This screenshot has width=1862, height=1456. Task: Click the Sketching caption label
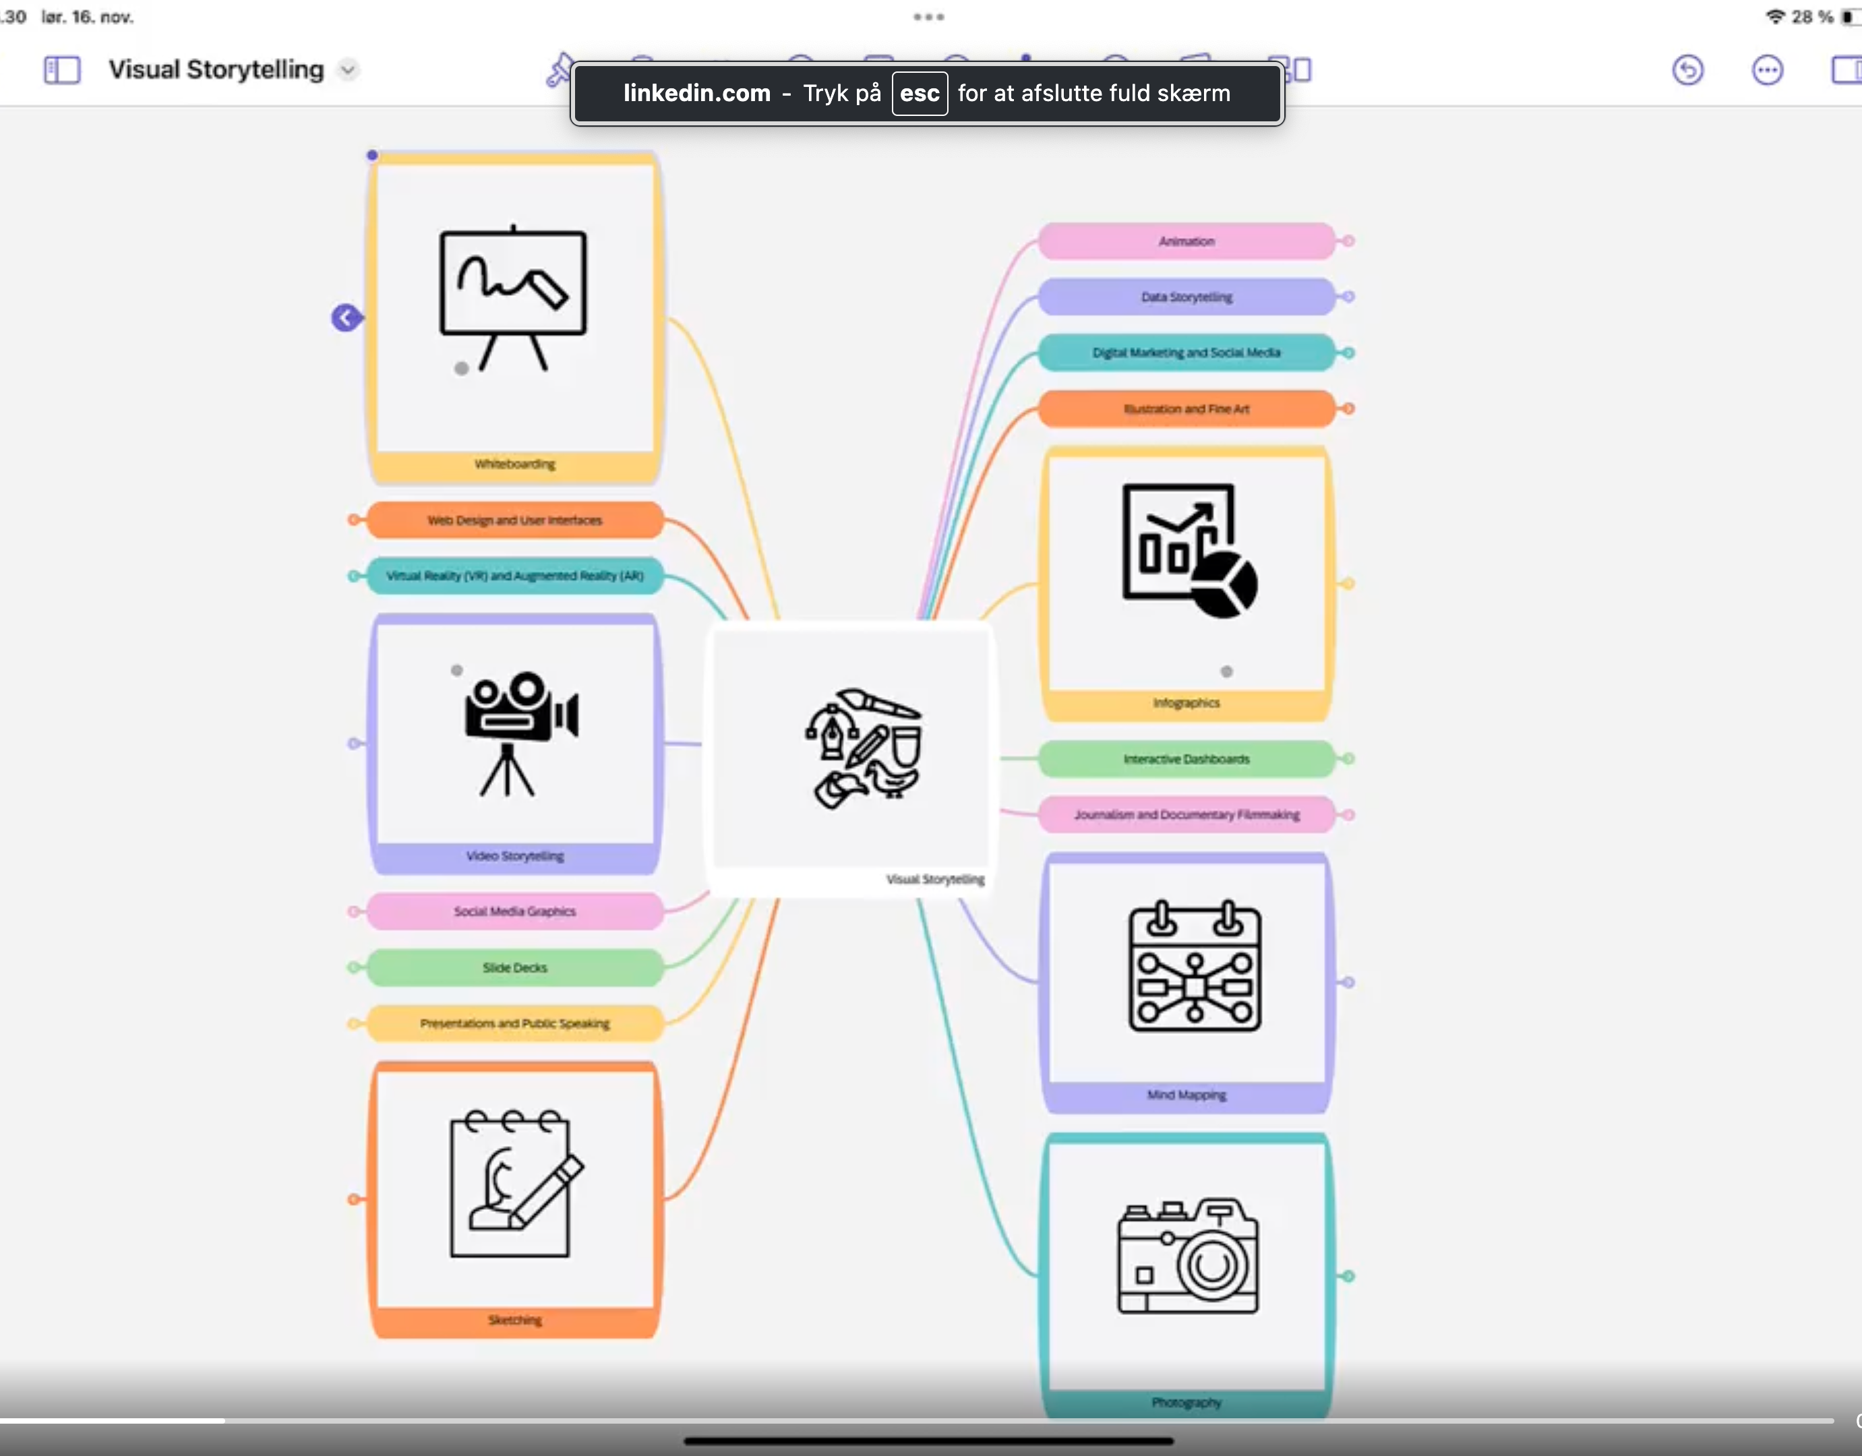(x=515, y=1320)
